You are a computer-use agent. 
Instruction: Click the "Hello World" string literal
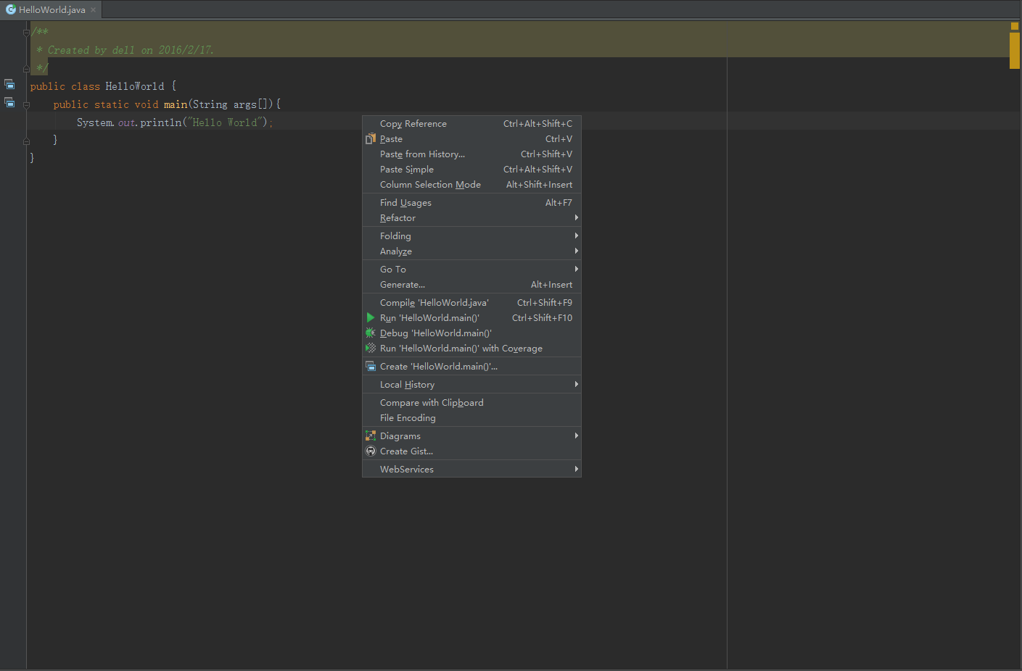pos(225,122)
